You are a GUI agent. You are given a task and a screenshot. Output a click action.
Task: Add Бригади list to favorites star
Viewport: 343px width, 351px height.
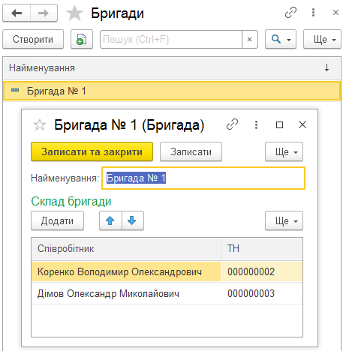74,13
